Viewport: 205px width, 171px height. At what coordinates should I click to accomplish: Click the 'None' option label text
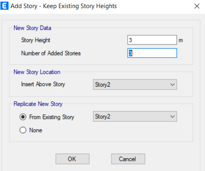coord(36,130)
